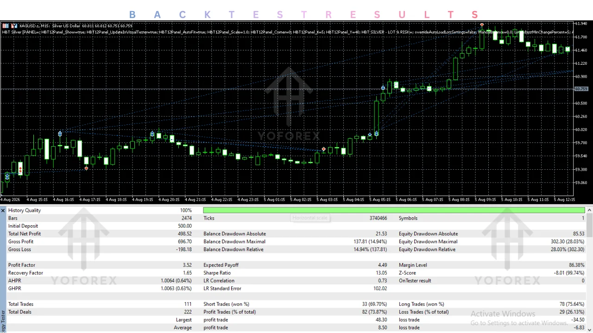593x333 pixels.
Task: Click the red trade marker at the chart's highest peak
Action: (482, 25)
